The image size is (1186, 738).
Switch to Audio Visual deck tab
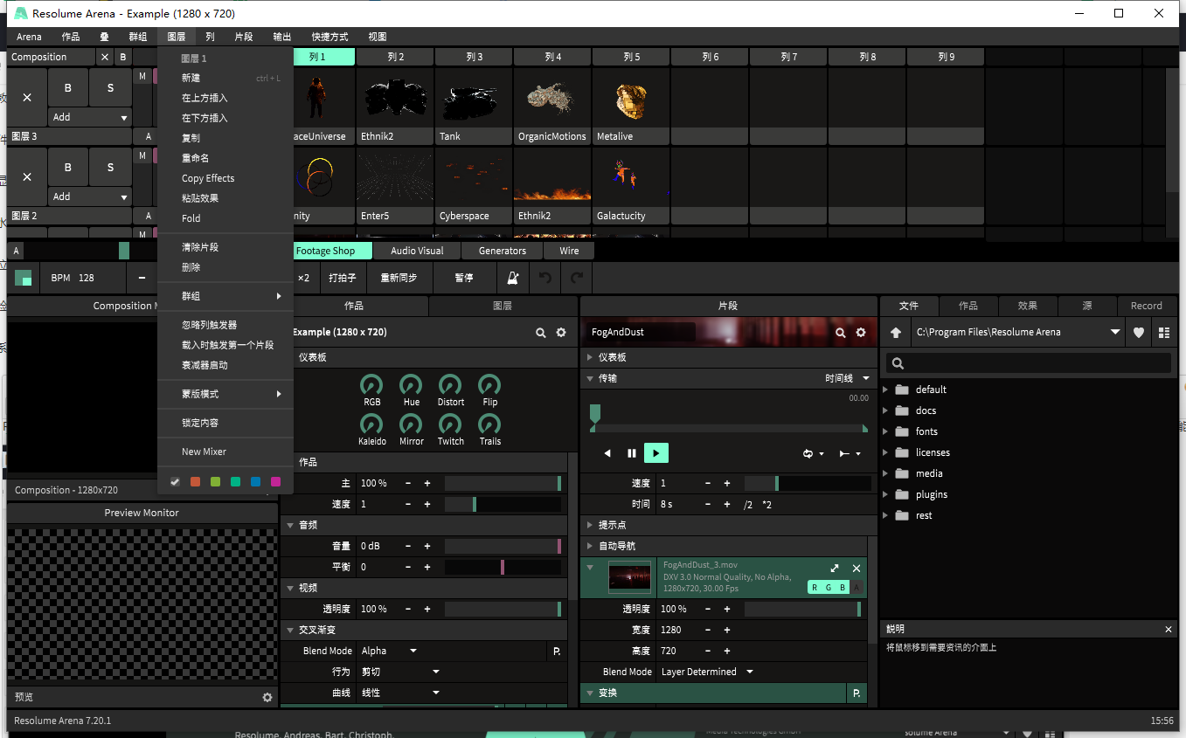tap(417, 251)
